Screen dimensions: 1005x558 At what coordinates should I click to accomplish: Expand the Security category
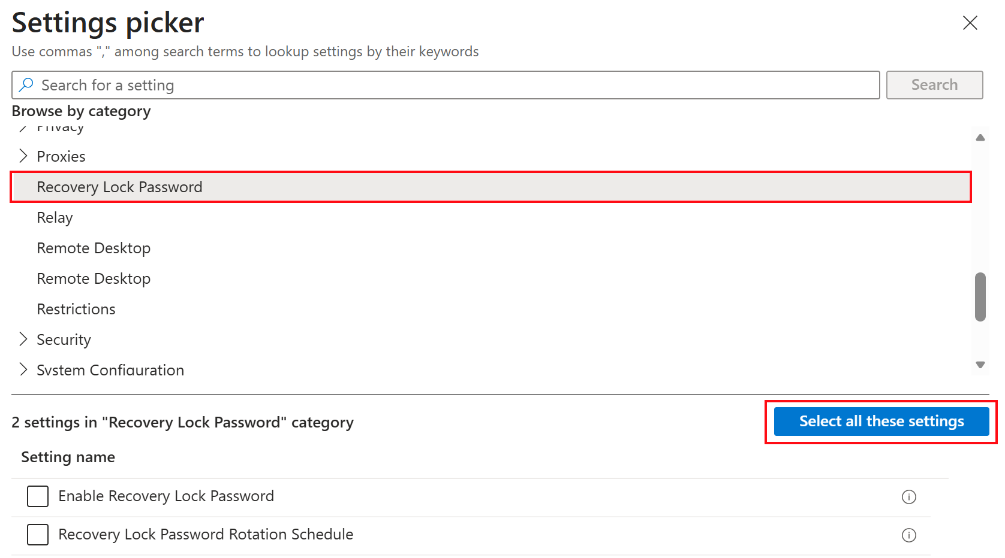click(23, 339)
